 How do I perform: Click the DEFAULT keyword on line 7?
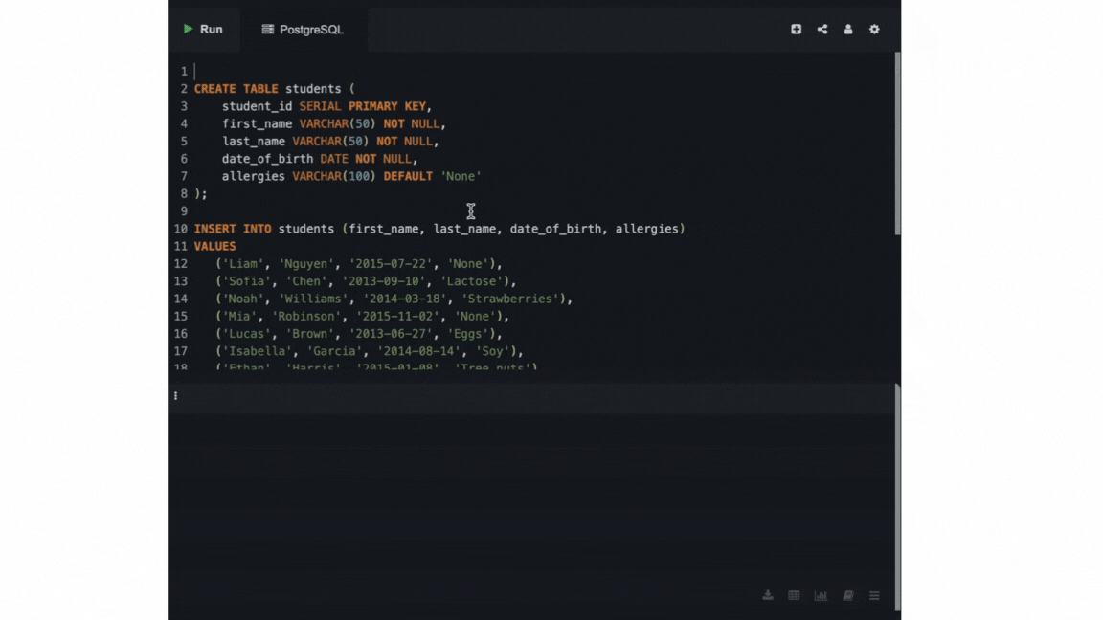click(408, 176)
